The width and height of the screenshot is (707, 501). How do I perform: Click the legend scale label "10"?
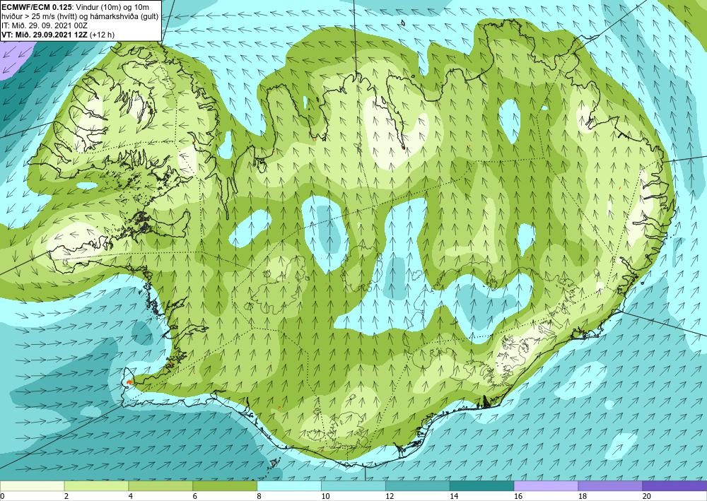325,497
